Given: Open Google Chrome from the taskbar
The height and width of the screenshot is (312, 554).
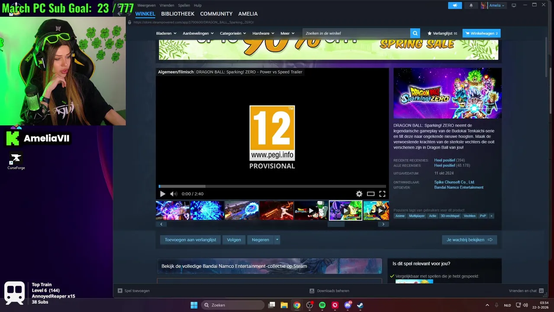Looking at the screenshot, I should click(x=296, y=305).
